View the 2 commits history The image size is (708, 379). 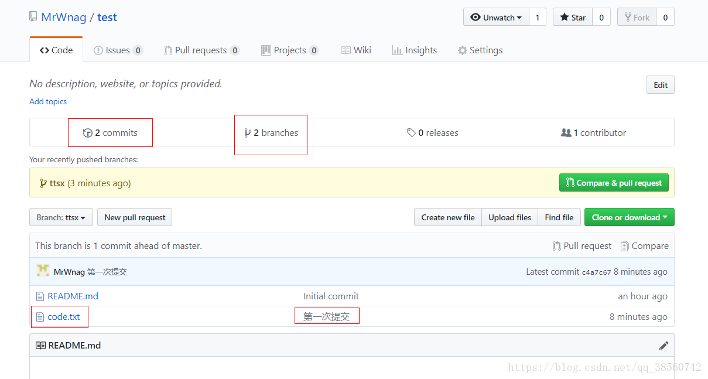tap(110, 133)
